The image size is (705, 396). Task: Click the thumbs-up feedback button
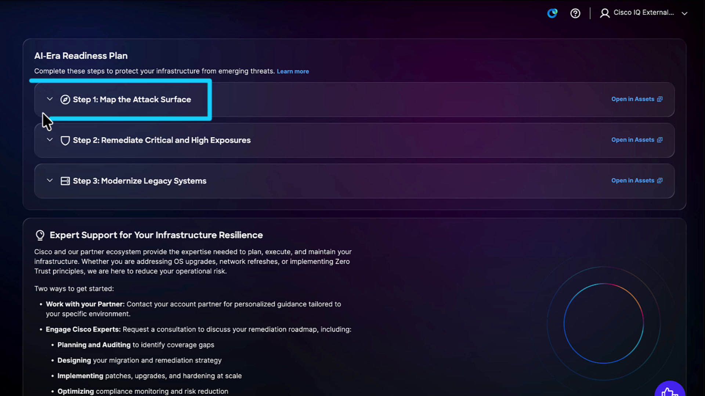pos(670,392)
